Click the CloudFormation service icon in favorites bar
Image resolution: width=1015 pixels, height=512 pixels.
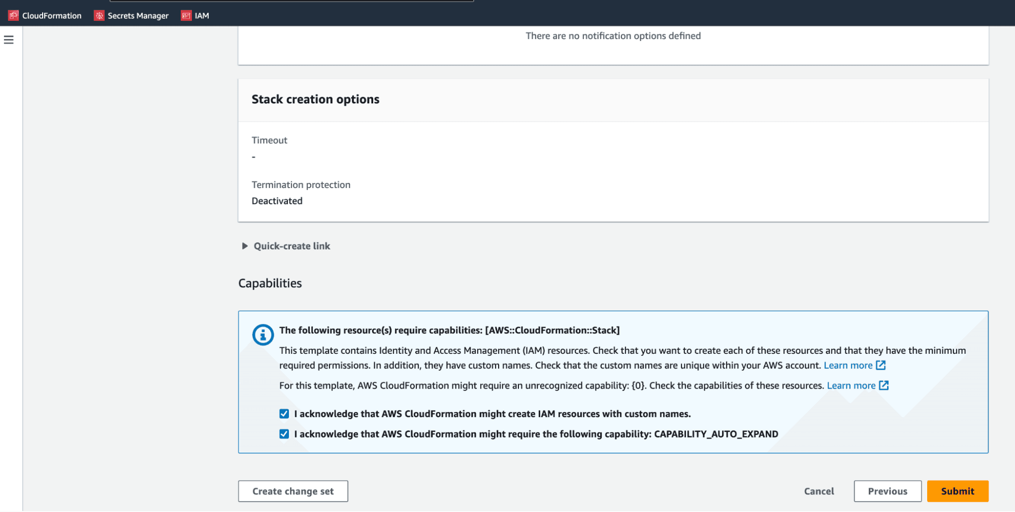[x=13, y=15]
